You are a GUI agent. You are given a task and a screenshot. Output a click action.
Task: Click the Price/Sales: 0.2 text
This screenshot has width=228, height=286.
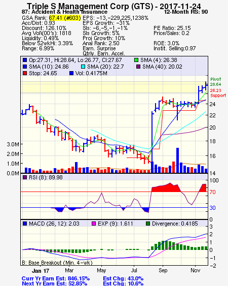tap(171, 33)
